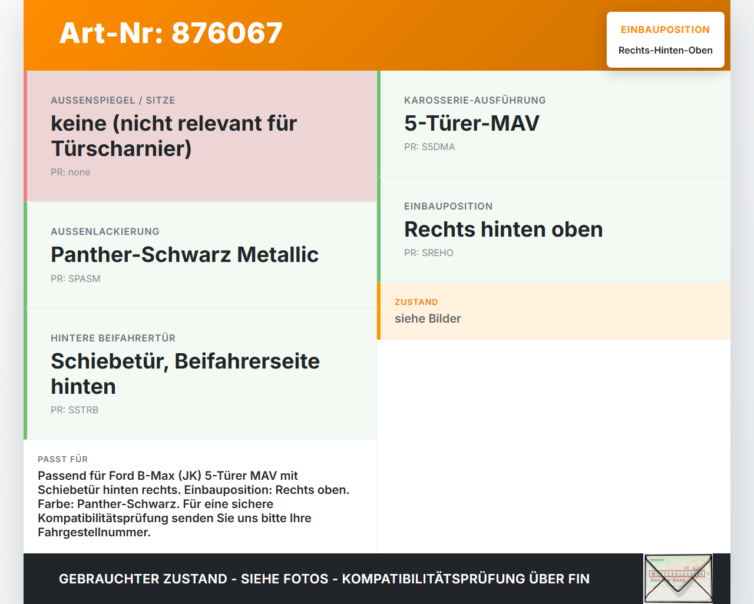Click the Karosserie-Ausführung category label
Image resolution: width=754 pixels, height=604 pixels.
(x=475, y=100)
